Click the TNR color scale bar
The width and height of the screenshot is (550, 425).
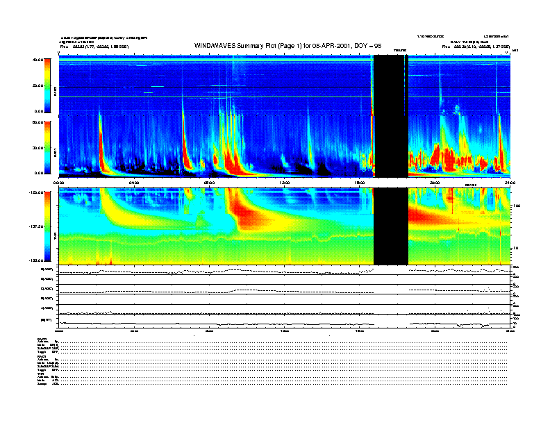[47, 226]
